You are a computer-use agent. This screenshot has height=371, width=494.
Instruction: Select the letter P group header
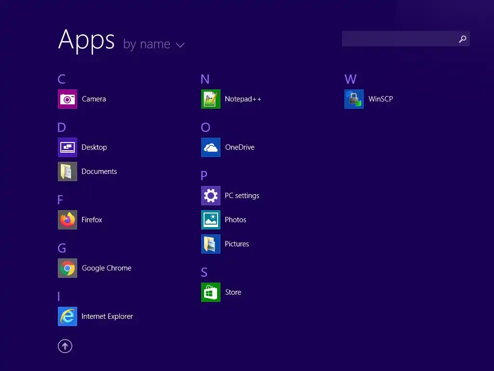pos(204,176)
